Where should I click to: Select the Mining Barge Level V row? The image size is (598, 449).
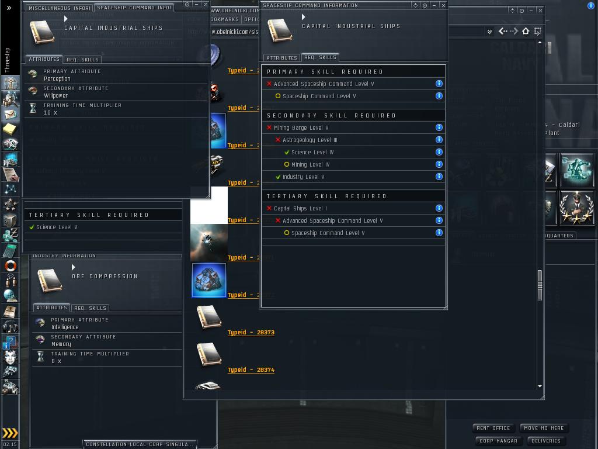click(353, 127)
